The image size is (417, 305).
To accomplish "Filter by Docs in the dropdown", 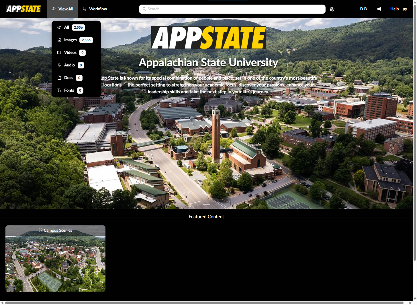I will 76,78.
